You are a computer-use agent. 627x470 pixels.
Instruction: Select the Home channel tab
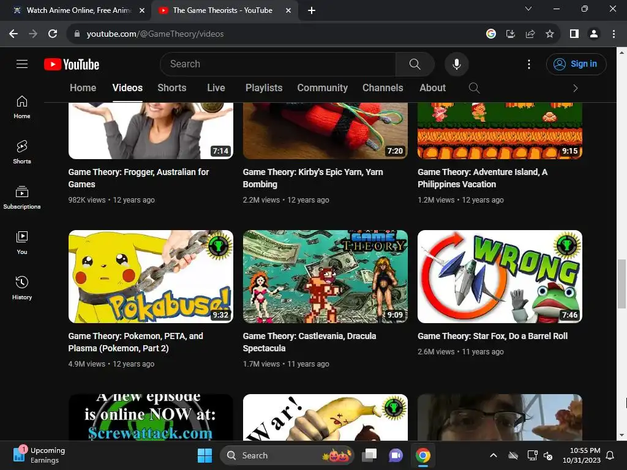tap(83, 88)
